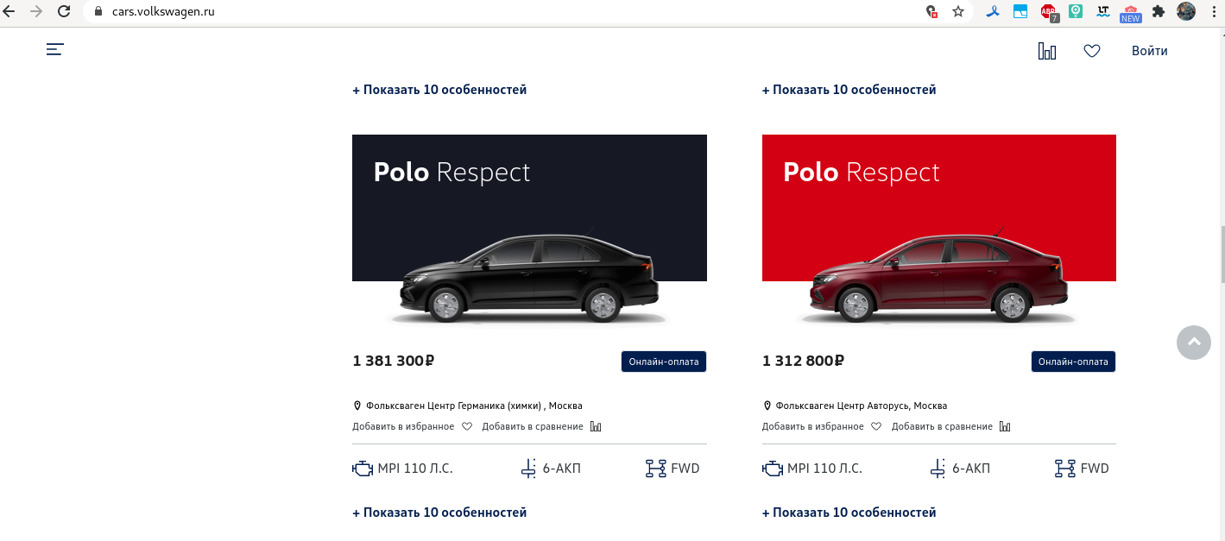Expand 10 features under the red Polo

(x=849, y=513)
